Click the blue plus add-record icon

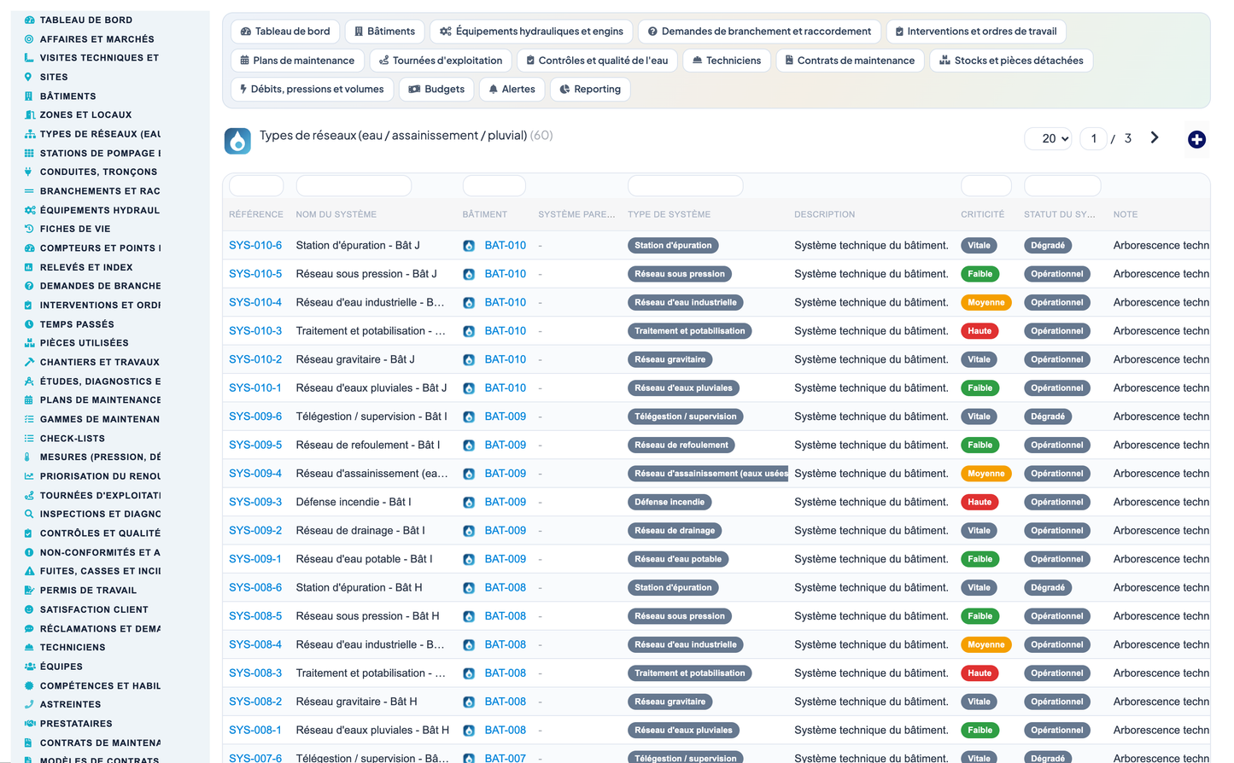1196,139
